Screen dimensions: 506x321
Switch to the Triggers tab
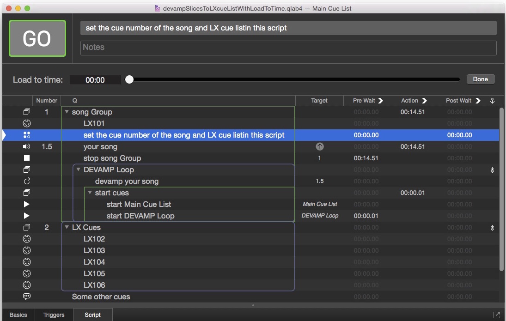point(54,315)
